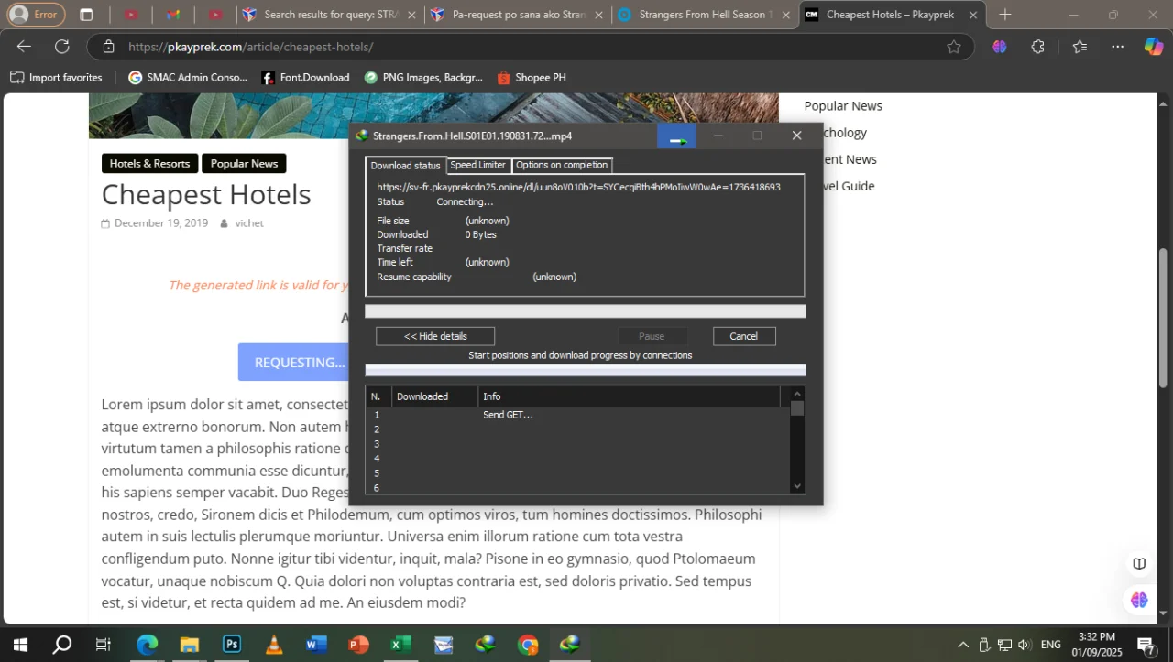The height and width of the screenshot is (662, 1173).
Task: Open Popular News sidebar link
Action: [843, 106]
